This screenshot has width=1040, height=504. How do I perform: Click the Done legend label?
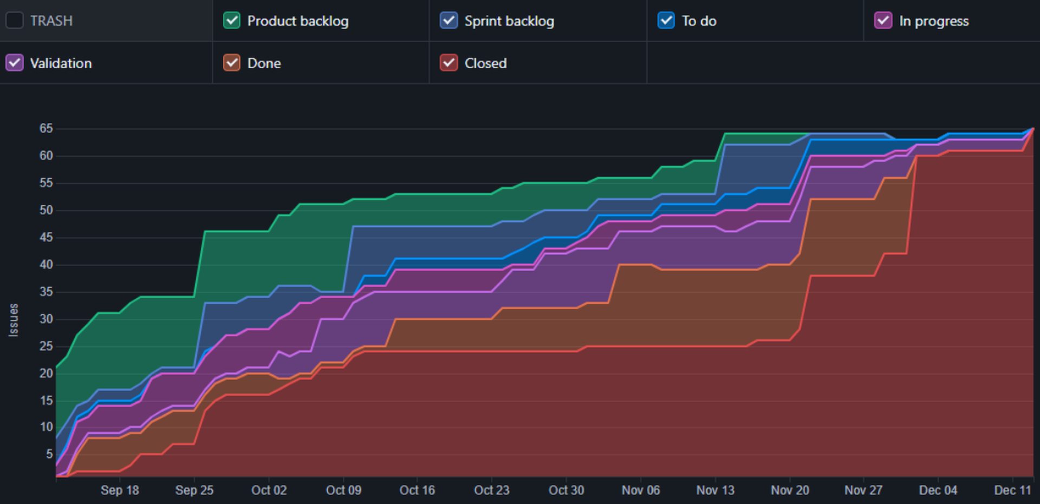(264, 63)
